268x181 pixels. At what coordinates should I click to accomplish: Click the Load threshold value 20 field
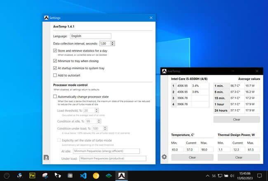click(x=89, y=110)
